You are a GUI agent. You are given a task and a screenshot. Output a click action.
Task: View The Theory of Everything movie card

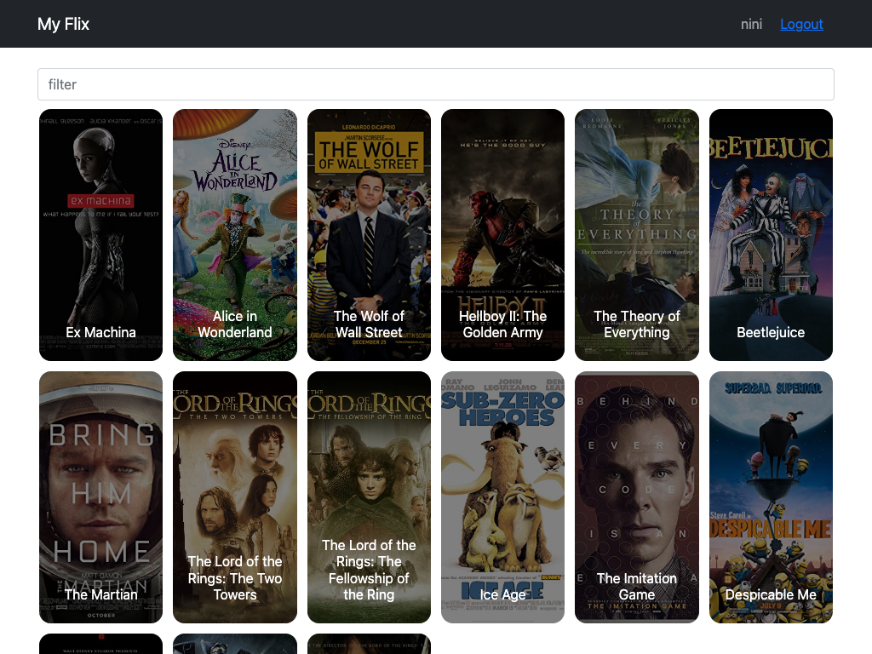tap(637, 234)
